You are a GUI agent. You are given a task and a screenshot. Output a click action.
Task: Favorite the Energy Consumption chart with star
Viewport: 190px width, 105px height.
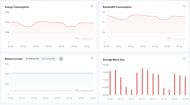tap(92, 6)
